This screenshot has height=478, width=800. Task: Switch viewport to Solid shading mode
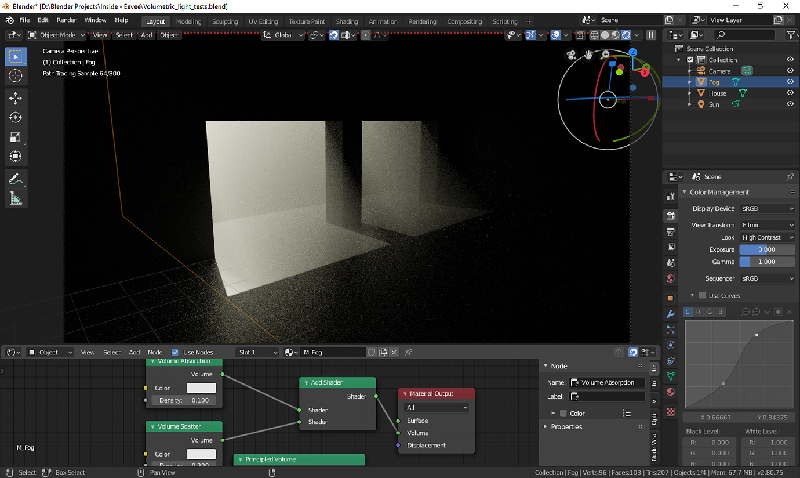point(605,35)
